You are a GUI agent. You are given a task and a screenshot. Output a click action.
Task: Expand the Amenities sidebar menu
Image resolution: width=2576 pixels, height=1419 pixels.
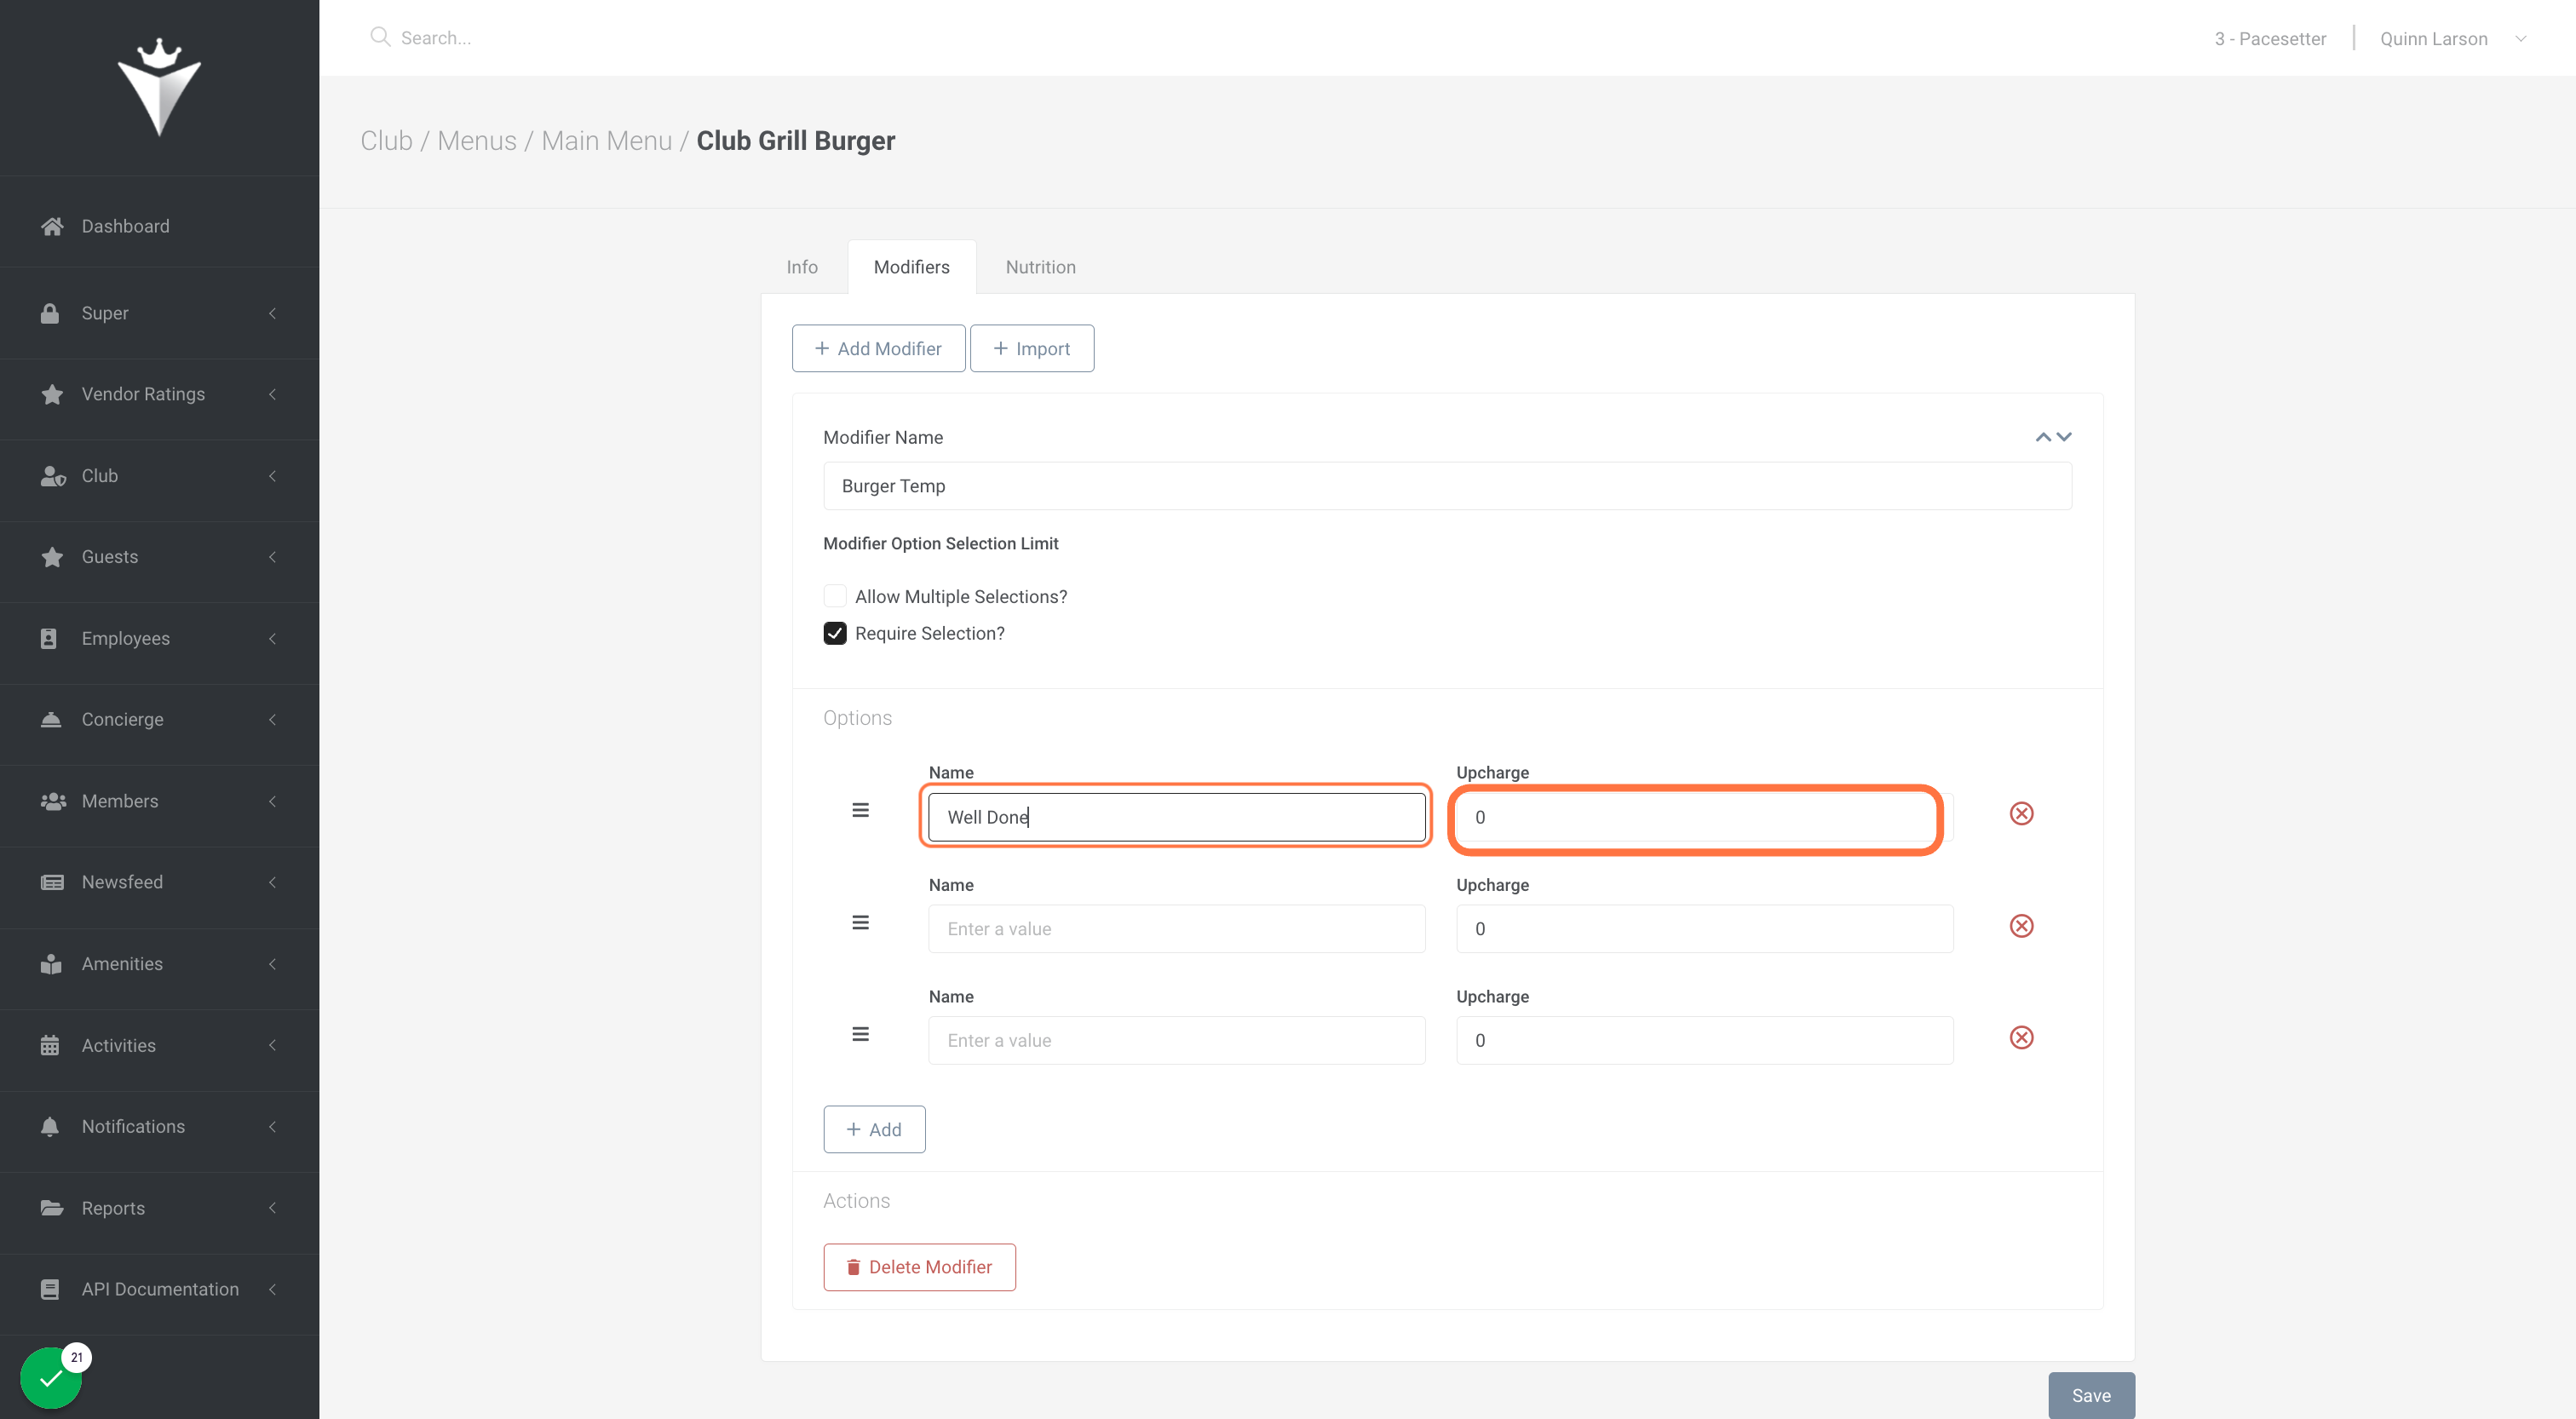tap(159, 964)
